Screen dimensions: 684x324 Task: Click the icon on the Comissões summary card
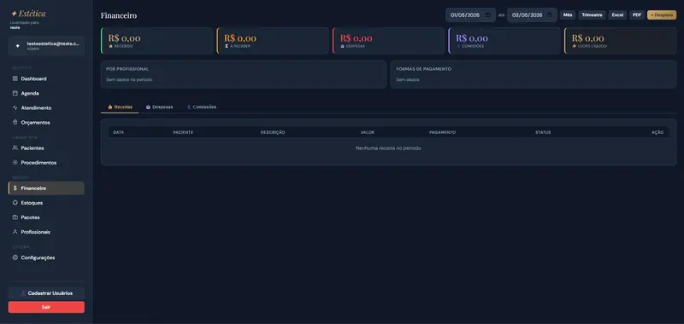pyautogui.click(x=458, y=46)
